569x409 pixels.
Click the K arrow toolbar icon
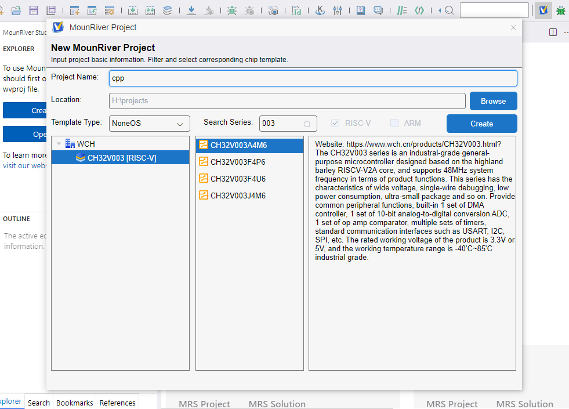320,10
